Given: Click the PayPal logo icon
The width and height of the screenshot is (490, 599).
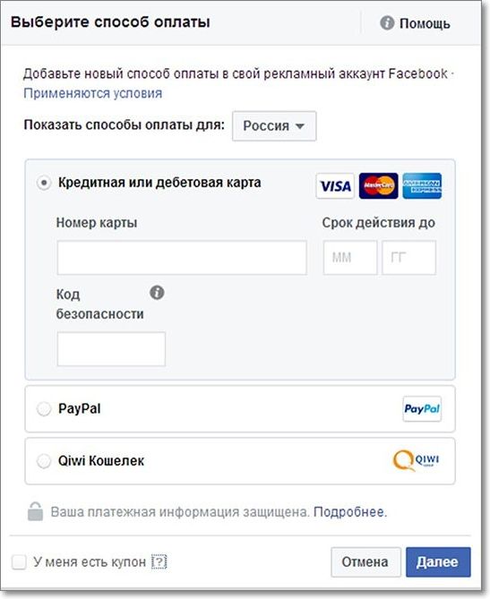Looking at the screenshot, I should (422, 409).
